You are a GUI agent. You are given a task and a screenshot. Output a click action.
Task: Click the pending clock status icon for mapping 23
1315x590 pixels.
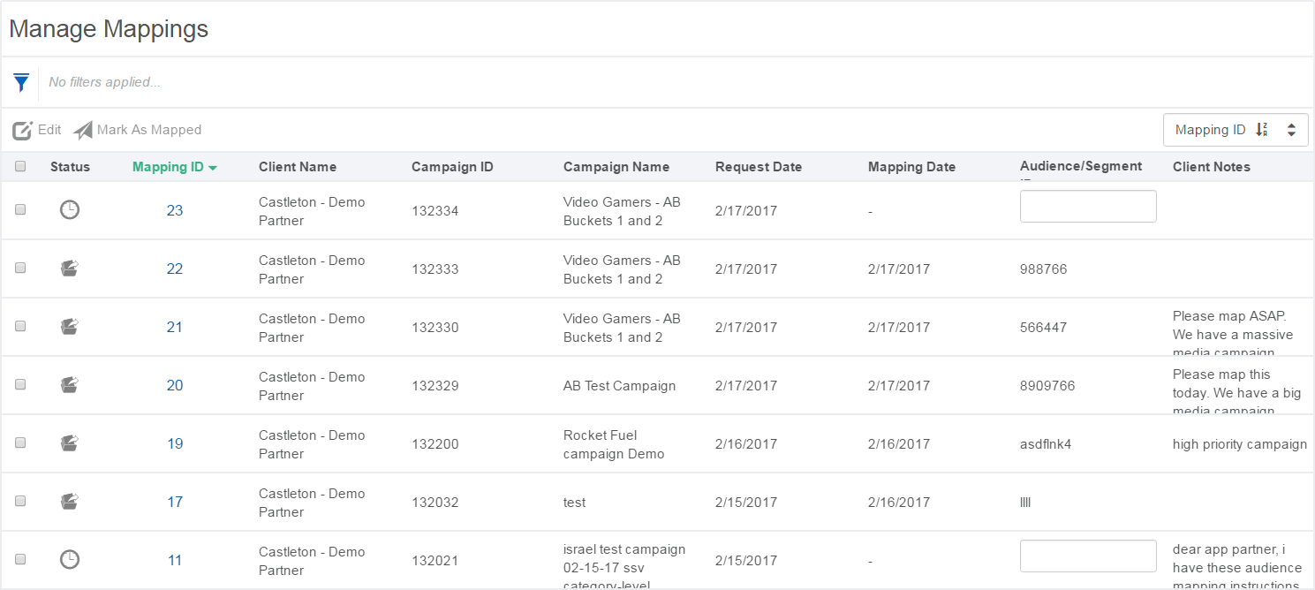tap(69, 210)
